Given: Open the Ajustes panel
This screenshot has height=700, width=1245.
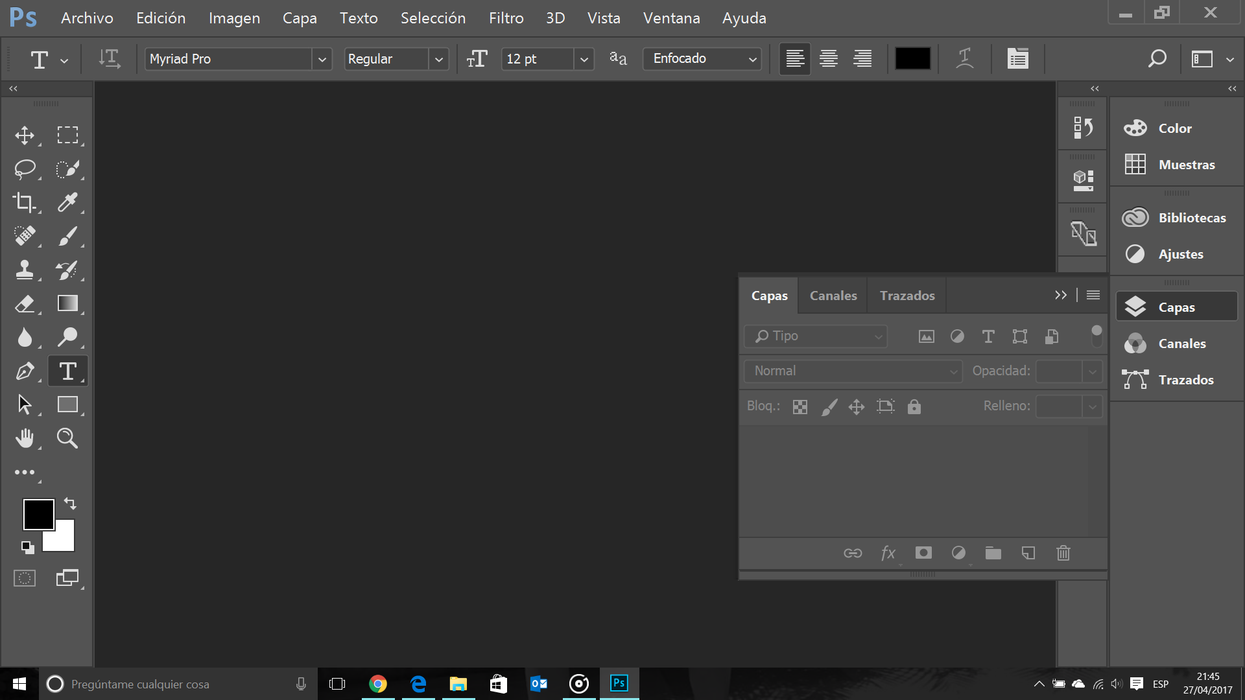Looking at the screenshot, I should 1176,254.
